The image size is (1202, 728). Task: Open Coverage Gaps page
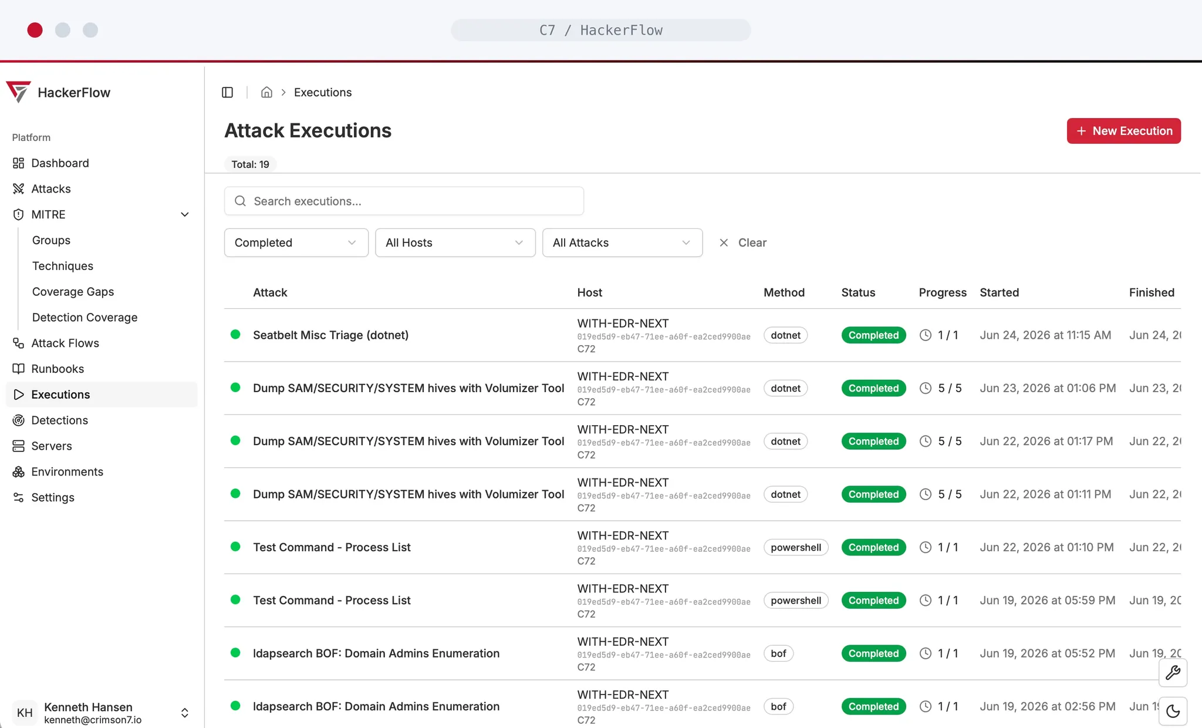(x=73, y=292)
